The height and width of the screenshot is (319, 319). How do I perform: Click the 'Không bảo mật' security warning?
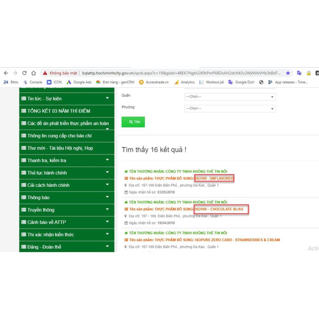pyautogui.click(x=60, y=73)
